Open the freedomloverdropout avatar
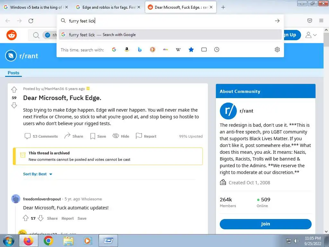329x247 pixels. tap(16, 199)
